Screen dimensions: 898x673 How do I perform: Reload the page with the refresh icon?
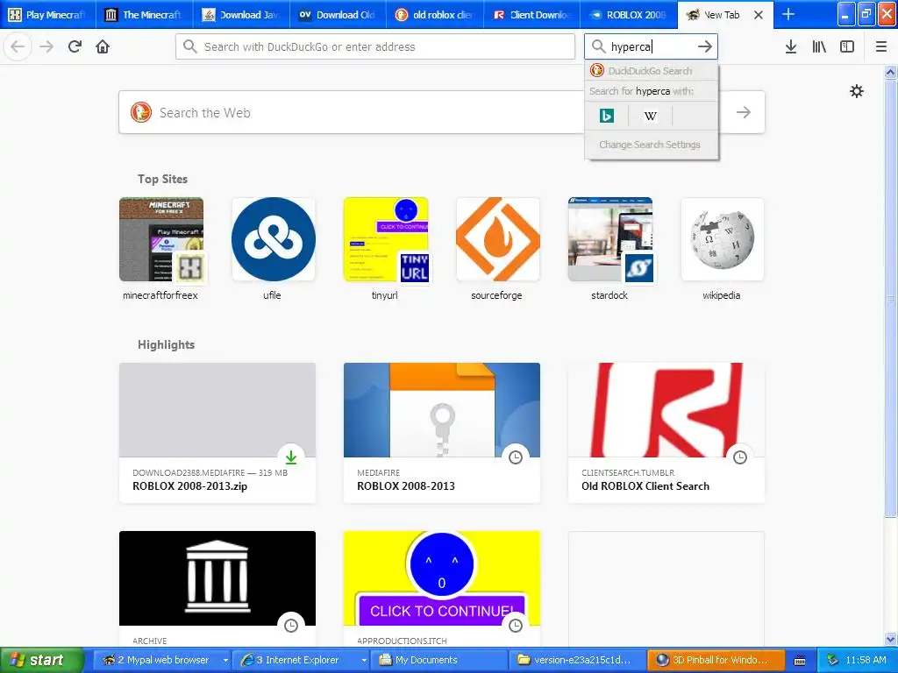coord(75,46)
